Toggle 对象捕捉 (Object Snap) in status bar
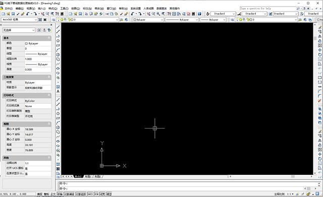This screenshot has height=197, width=323. 69,194
